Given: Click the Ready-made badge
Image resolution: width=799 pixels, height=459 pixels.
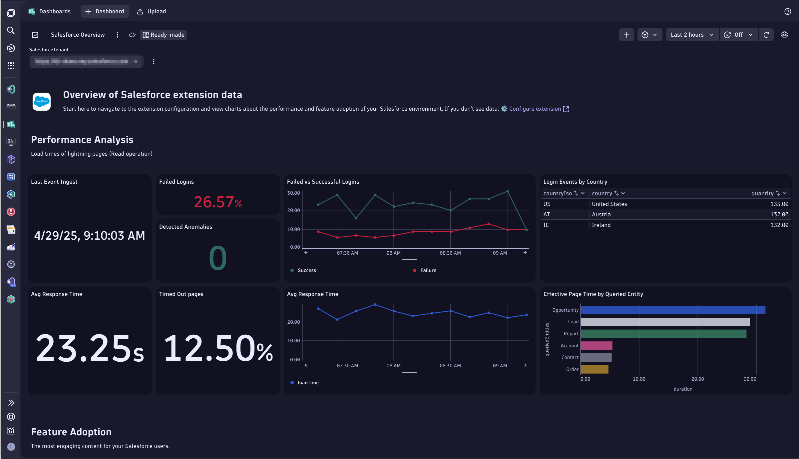Looking at the screenshot, I should [x=164, y=35].
